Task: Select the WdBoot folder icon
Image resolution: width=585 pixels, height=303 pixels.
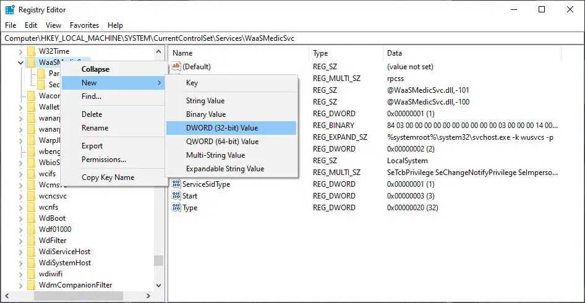Action: [31, 218]
